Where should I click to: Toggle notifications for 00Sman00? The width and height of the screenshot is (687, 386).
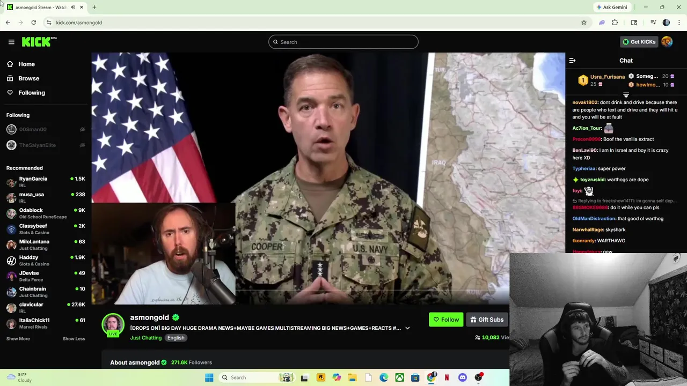(x=82, y=129)
